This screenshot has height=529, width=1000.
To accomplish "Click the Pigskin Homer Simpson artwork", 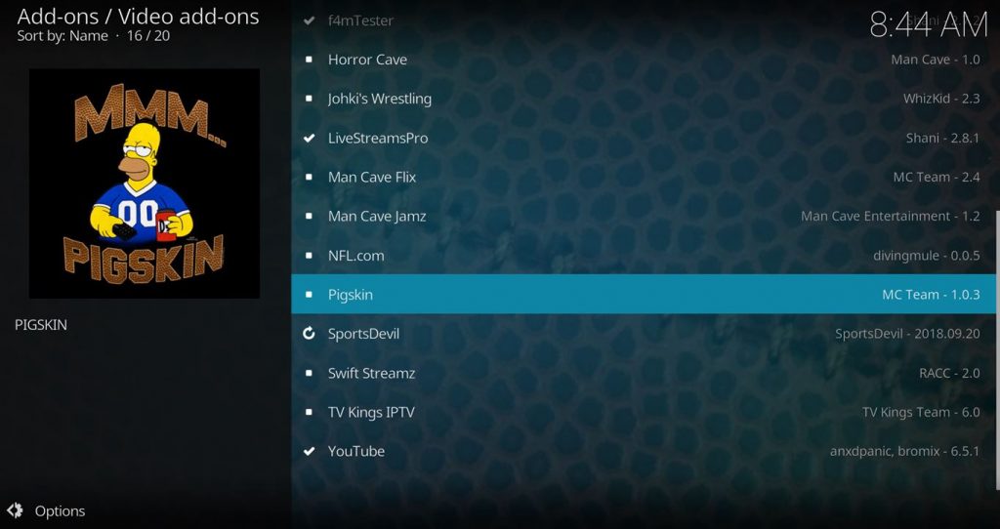I will coord(145,183).
